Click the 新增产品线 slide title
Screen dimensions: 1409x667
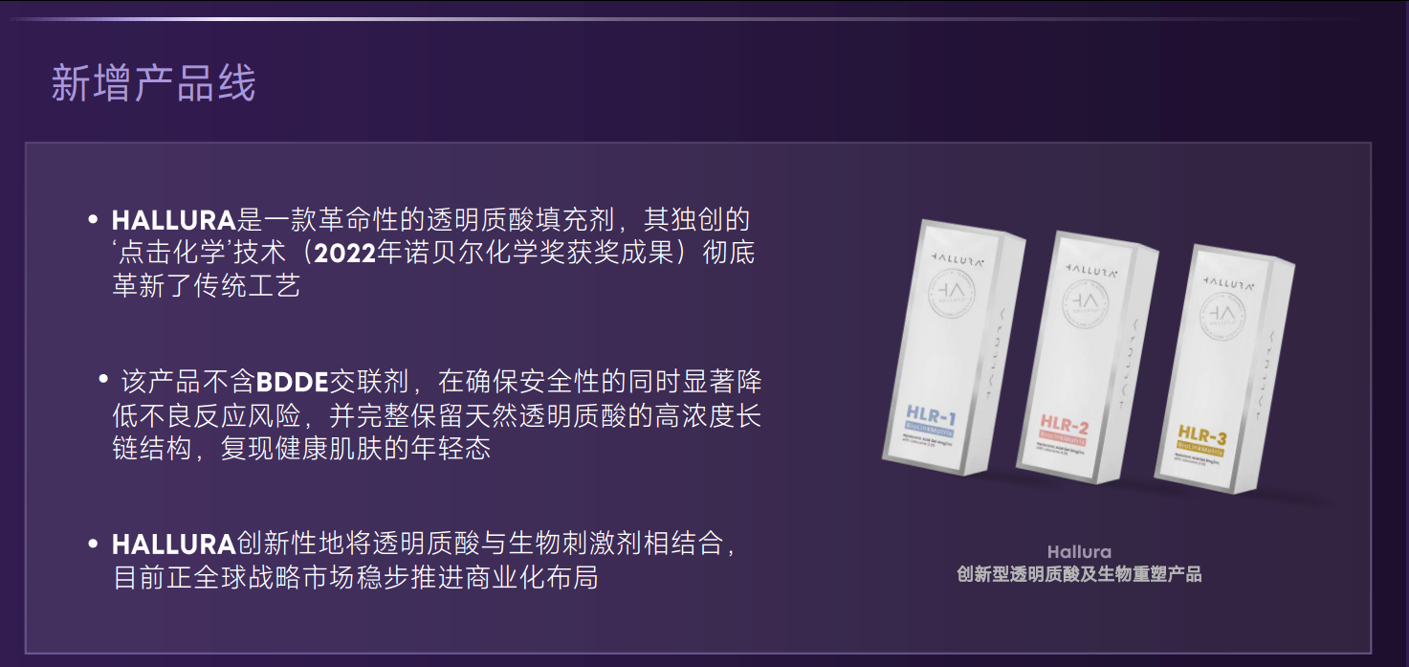pyautogui.click(x=153, y=84)
